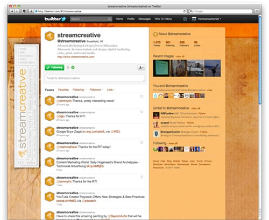Click the Followers count in About panel
The height and width of the screenshot is (220, 269).
pyautogui.click(x=184, y=43)
